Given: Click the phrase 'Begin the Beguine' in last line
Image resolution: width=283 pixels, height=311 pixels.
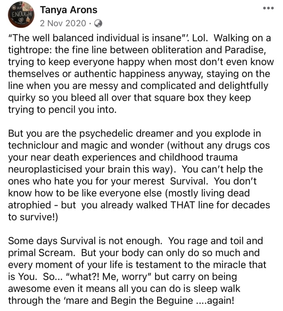Looking at the screenshot, I should click(152, 300).
